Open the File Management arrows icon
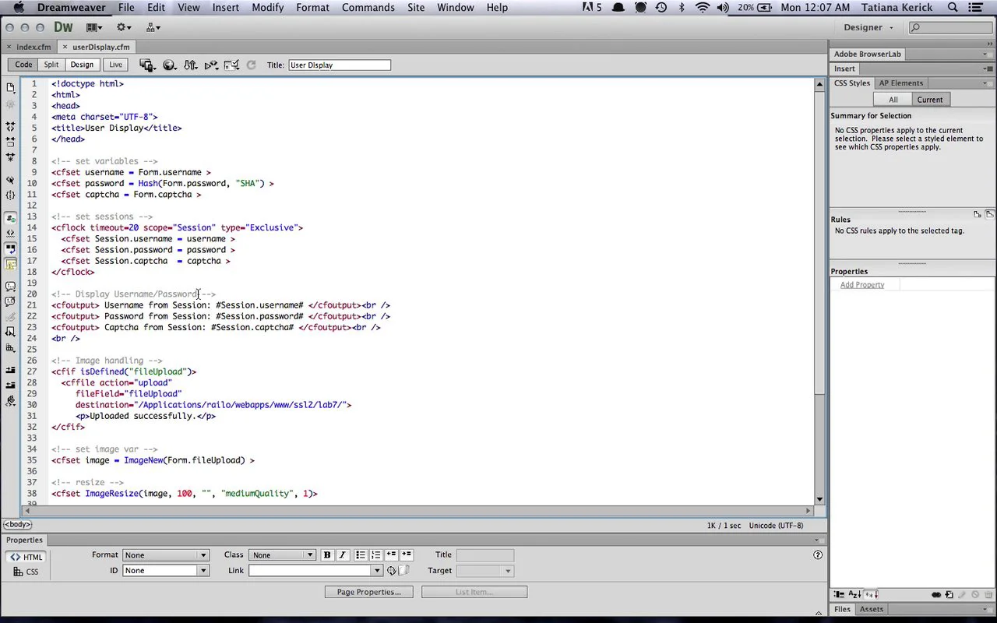This screenshot has width=997, height=623. (190, 65)
